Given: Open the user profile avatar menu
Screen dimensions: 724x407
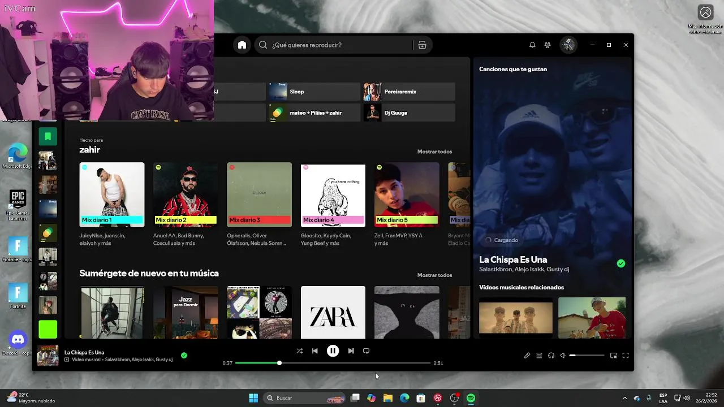Looking at the screenshot, I should coord(568,45).
